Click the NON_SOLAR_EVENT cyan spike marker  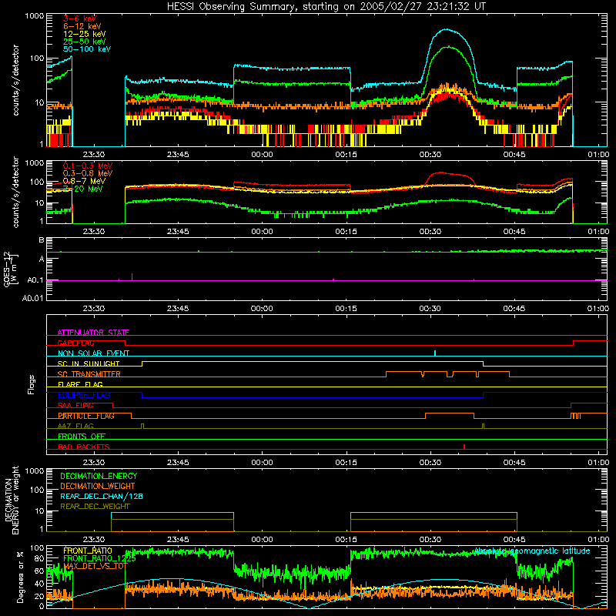point(435,353)
